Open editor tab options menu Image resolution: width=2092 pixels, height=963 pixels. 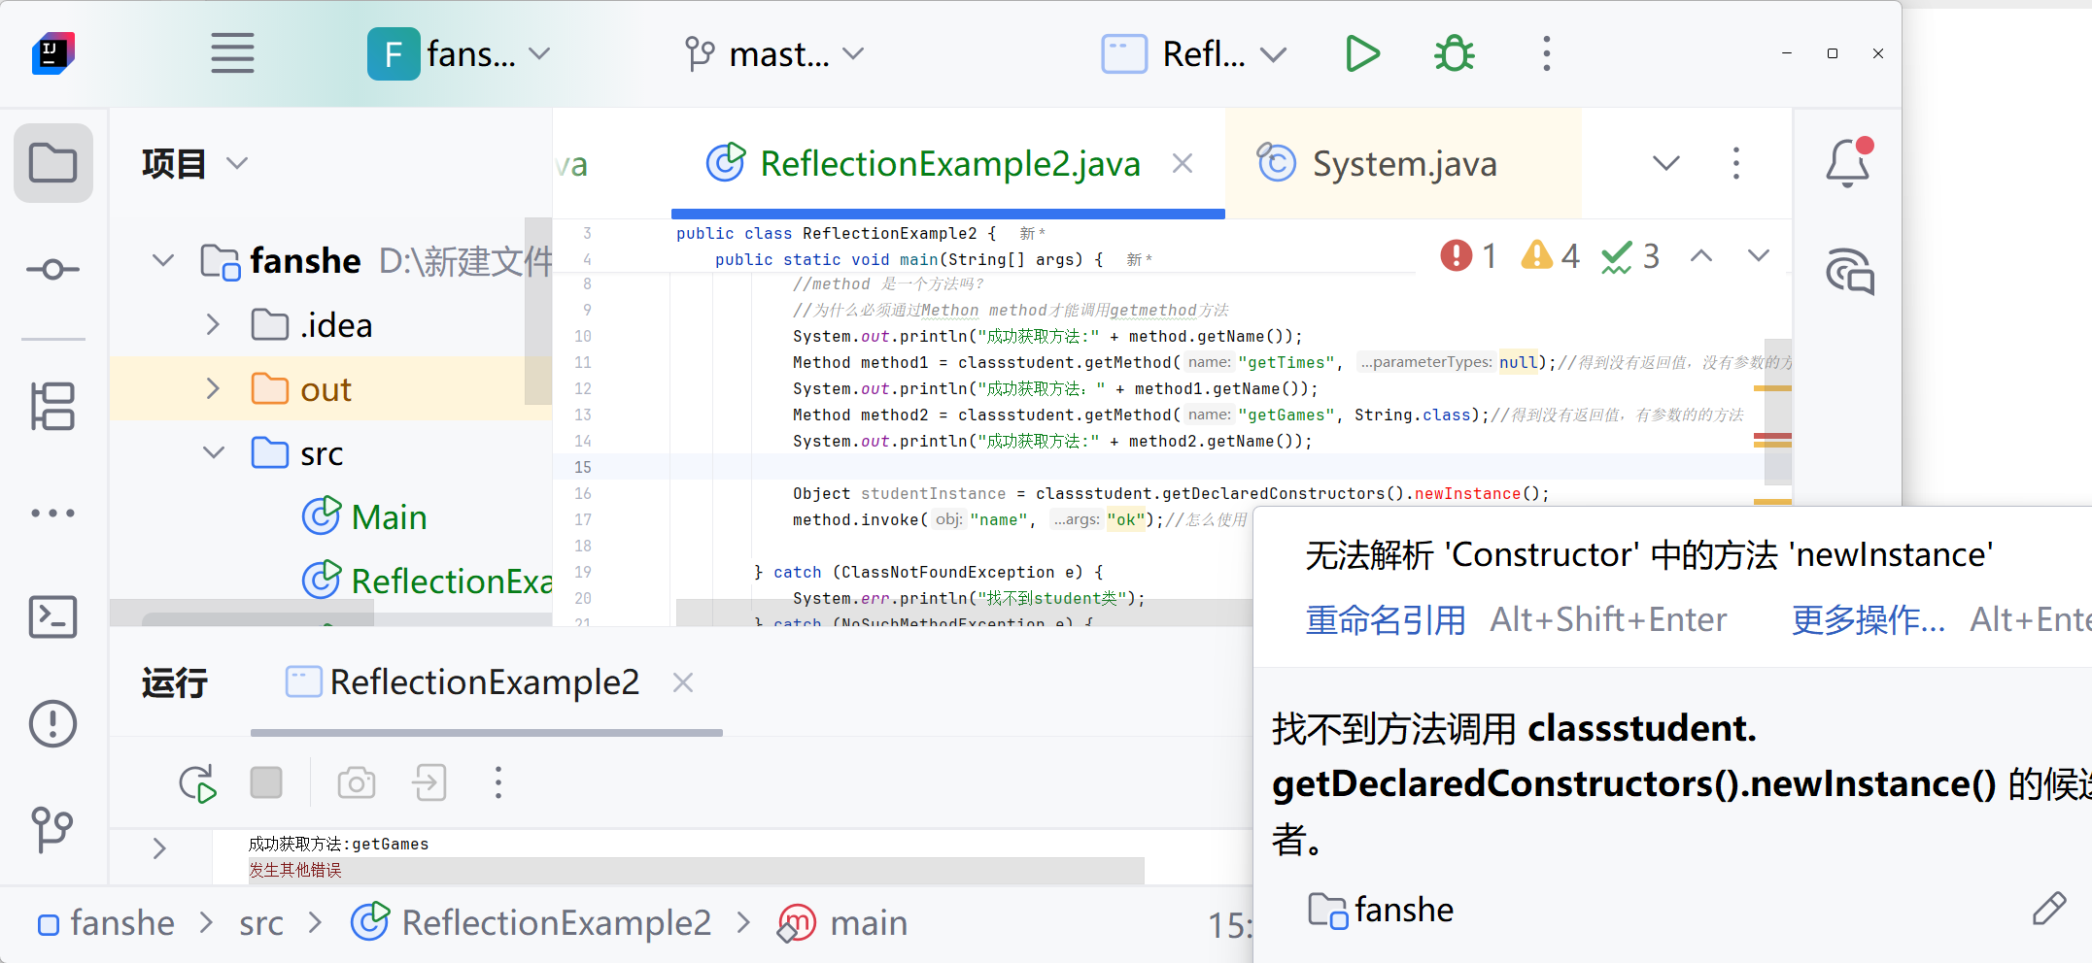1736,163
